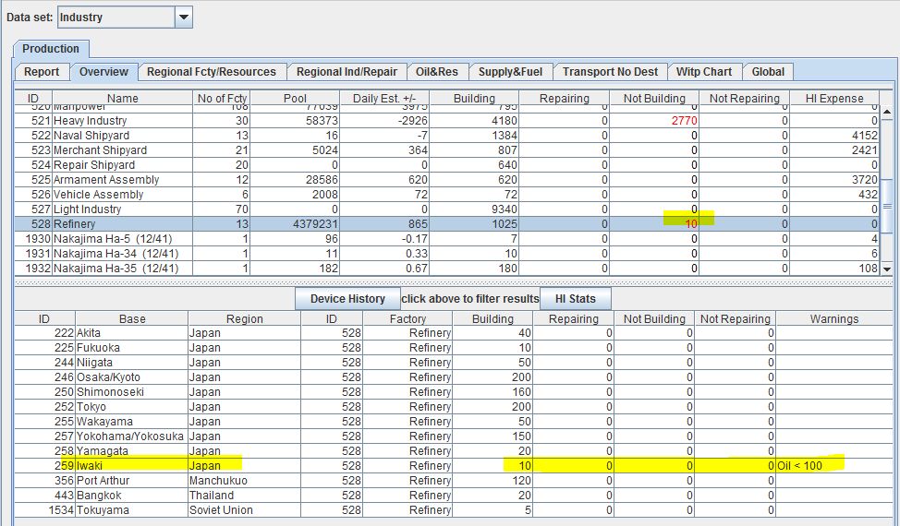Select the Shimonoseki base row

[x=454, y=392]
